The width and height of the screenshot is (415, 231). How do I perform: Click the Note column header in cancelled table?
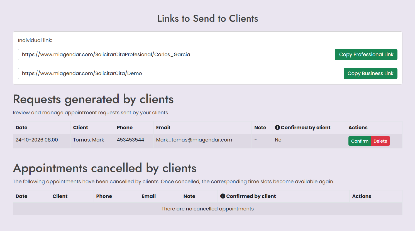(189, 196)
